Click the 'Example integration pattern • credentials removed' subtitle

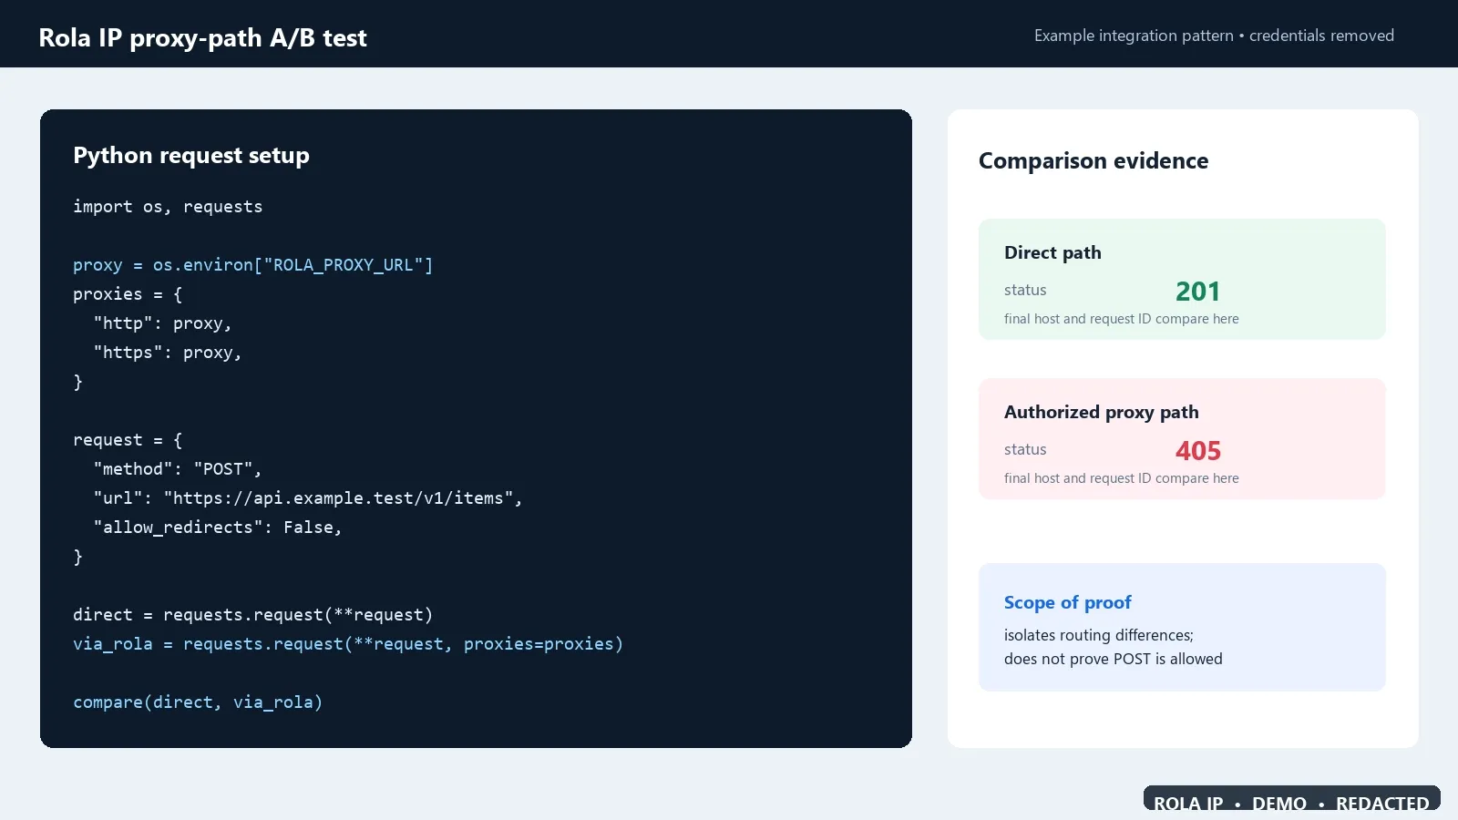coord(1214,36)
